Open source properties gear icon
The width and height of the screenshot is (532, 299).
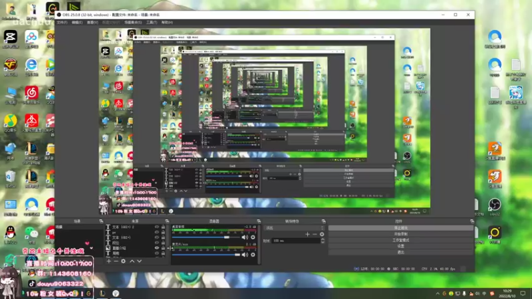tap(124, 261)
